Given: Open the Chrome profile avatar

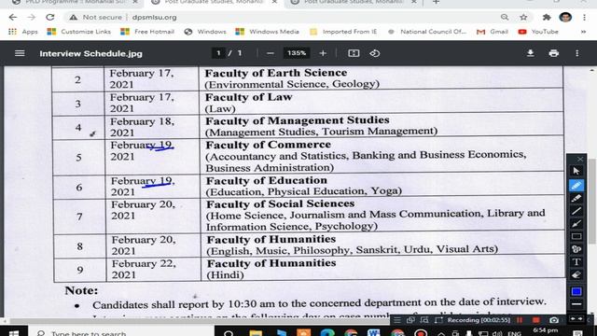Looking at the screenshot, I should point(565,17).
